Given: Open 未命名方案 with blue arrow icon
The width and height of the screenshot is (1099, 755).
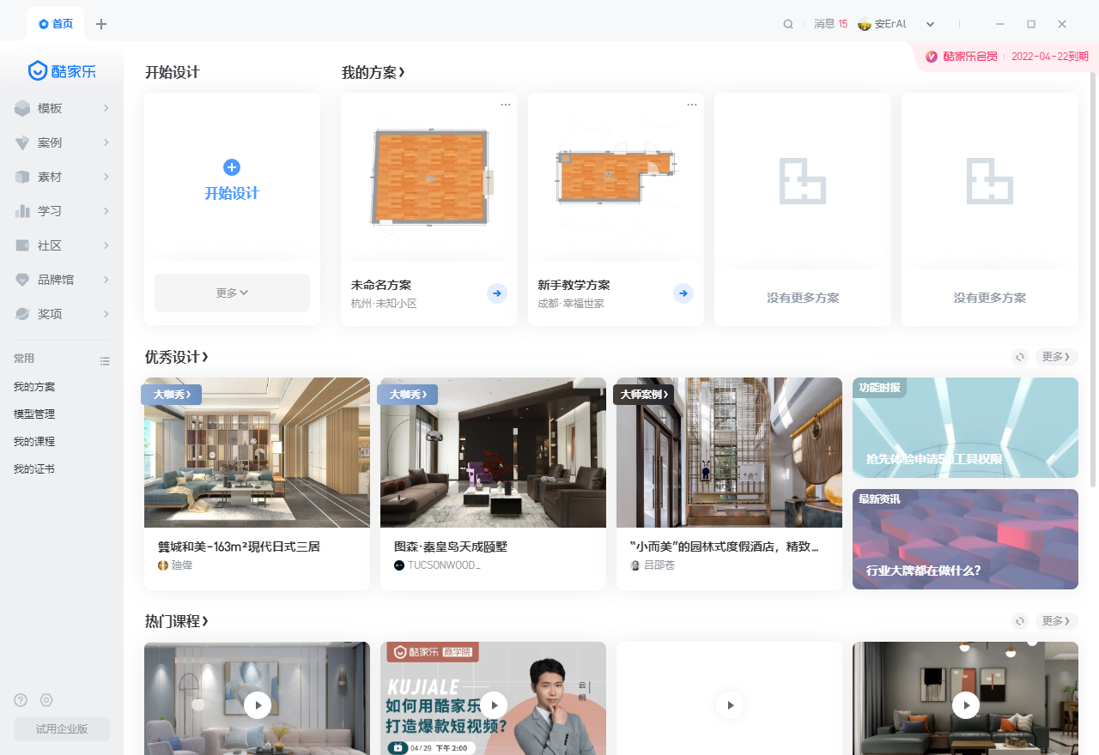Looking at the screenshot, I should [x=496, y=293].
